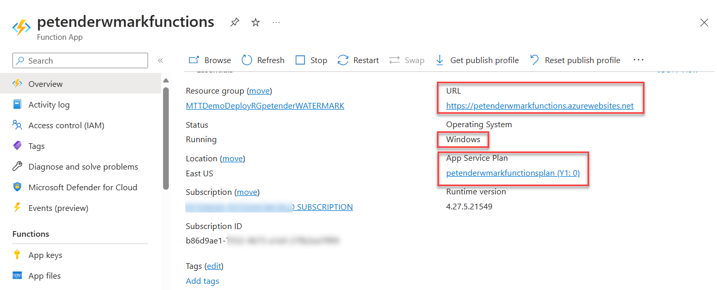
Task: Click move link next to Resource group
Action: coord(259,91)
